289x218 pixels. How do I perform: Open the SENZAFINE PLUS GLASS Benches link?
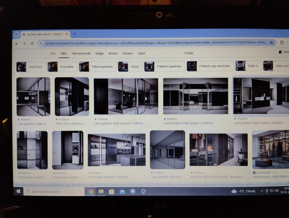click(x=216, y=177)
